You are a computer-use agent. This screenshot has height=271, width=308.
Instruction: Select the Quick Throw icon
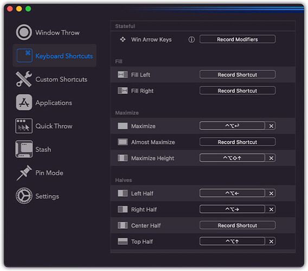[24, 126]
